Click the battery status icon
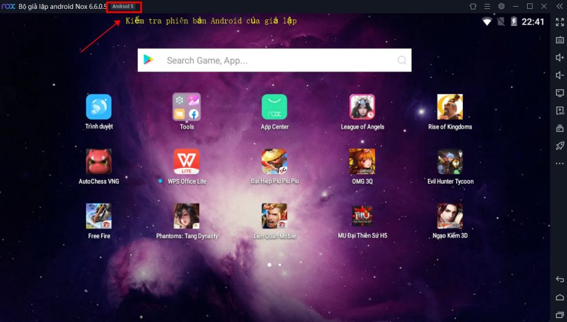 [x=514, y=22]
